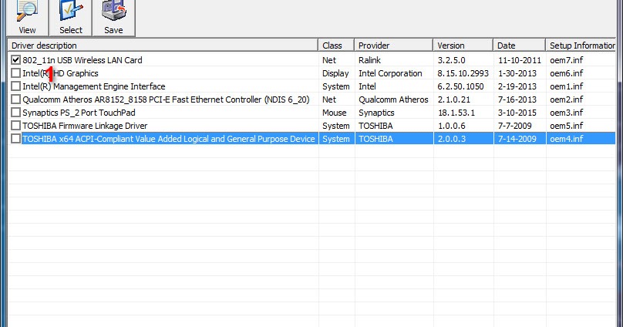Click version 3.2.5.0 cell

click(x=451, y=60)
